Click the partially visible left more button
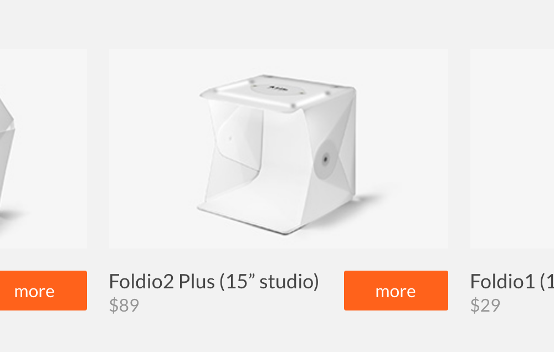Screen dimensions: 554x352 [x=43, y=291]
